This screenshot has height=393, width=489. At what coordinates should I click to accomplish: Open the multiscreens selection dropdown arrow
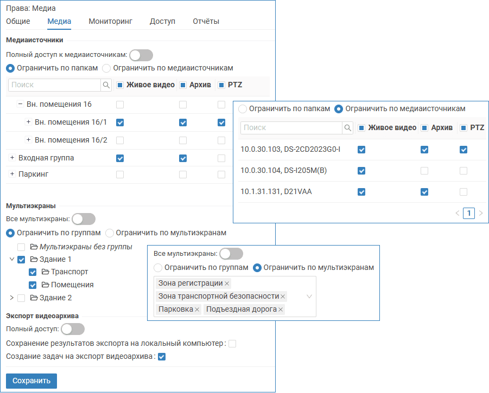click(309, 297)
